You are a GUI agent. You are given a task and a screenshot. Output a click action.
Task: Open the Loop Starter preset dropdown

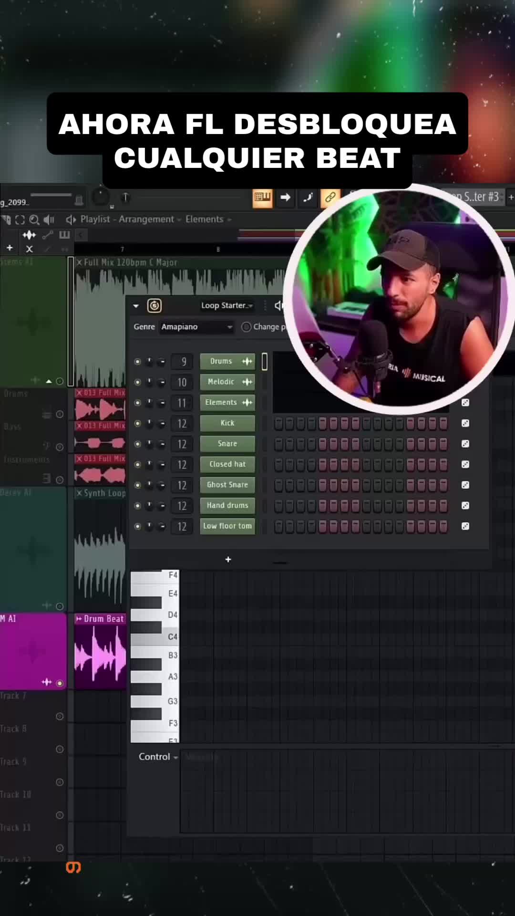(x=227, y=305)
